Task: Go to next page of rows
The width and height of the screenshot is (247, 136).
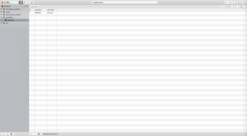Action: (x=233, y=6)
